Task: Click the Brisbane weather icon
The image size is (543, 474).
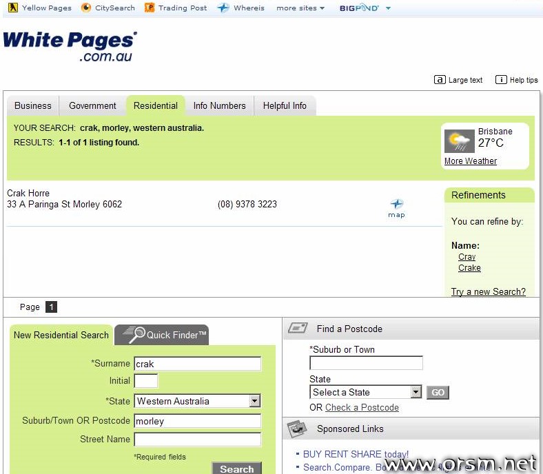Action: pyautogui.click(x=459, y=141)
